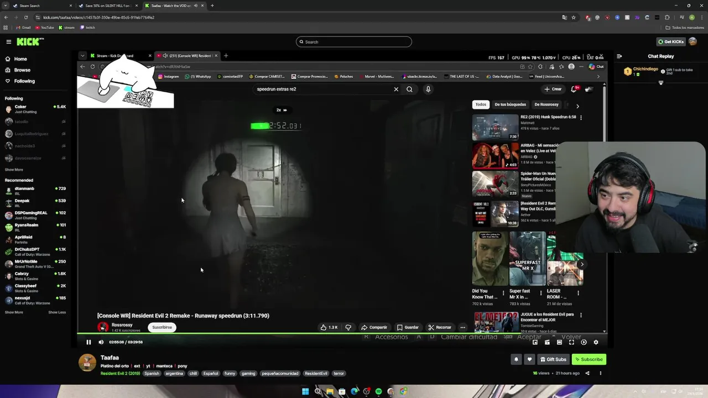708x398 pixels.
Task: Open the more options dots below Subscribe
Action: click(600, 373)
